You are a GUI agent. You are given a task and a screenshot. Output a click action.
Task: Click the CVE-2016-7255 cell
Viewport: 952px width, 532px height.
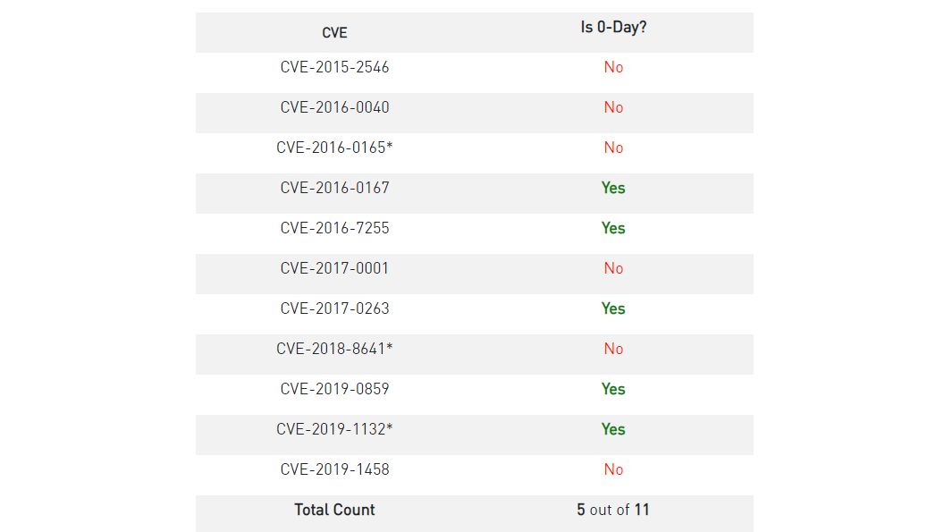[x=334, y=228]
